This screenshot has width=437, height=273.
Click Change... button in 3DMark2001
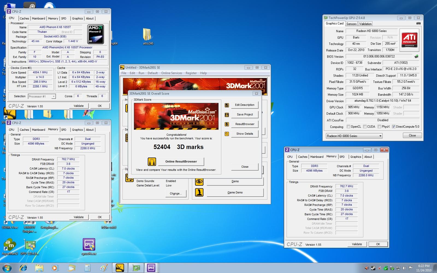point(176,194)
